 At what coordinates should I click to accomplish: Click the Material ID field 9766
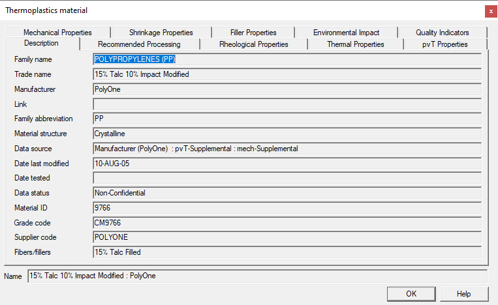tap(287, 208)
